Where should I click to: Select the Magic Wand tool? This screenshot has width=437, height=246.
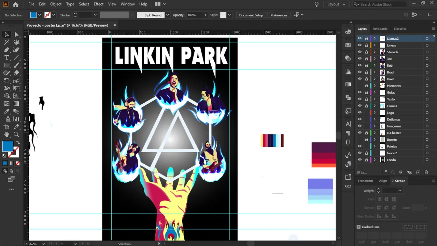coord(6,42)
